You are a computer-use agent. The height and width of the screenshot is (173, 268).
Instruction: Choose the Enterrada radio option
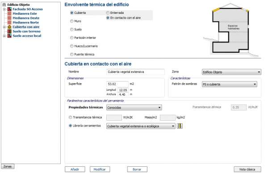pyautogui.click(x=108, y=13)
